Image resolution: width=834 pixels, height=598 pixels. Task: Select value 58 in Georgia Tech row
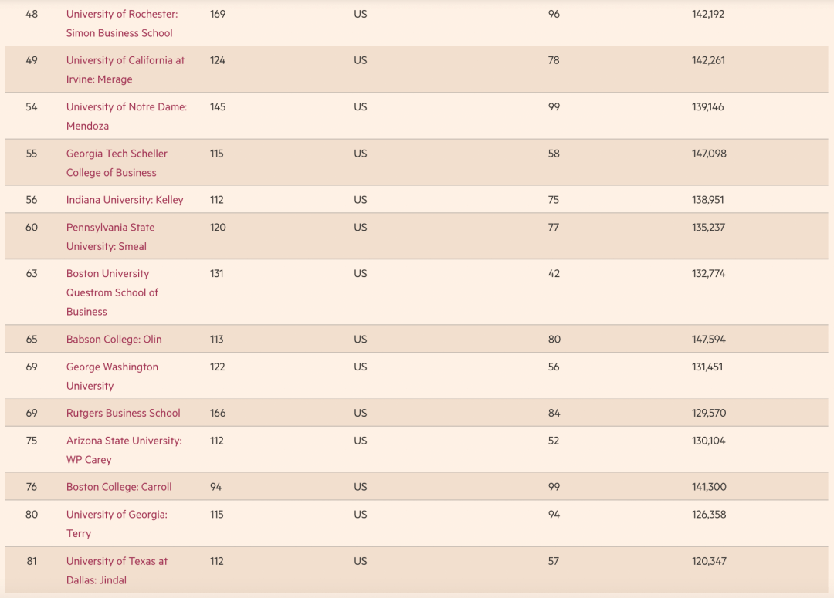(x=554, y=154)
